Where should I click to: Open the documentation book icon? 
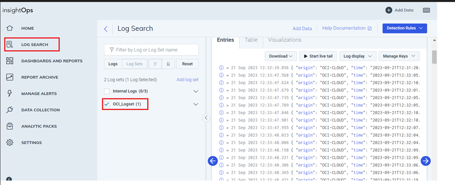426,10
